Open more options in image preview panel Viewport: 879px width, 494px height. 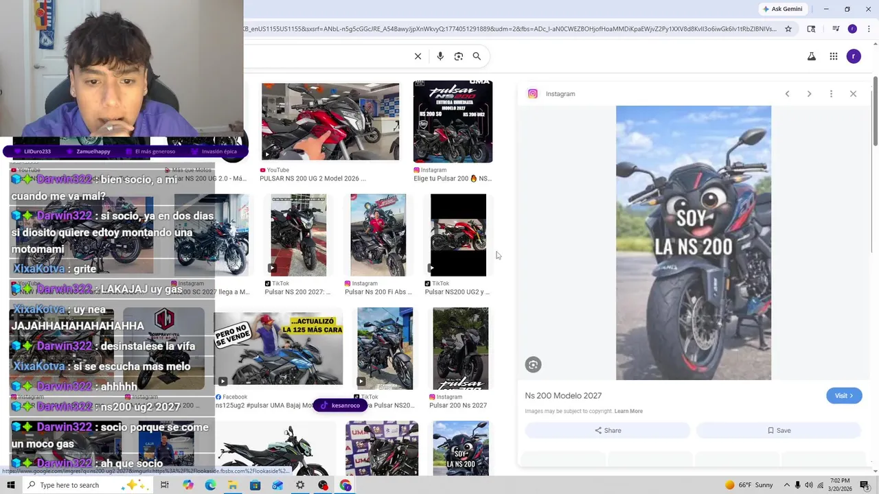pos(831,94)
